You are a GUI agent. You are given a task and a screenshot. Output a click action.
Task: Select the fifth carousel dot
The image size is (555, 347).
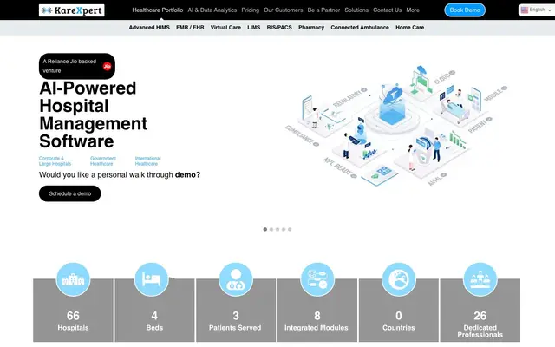[290, 229]
